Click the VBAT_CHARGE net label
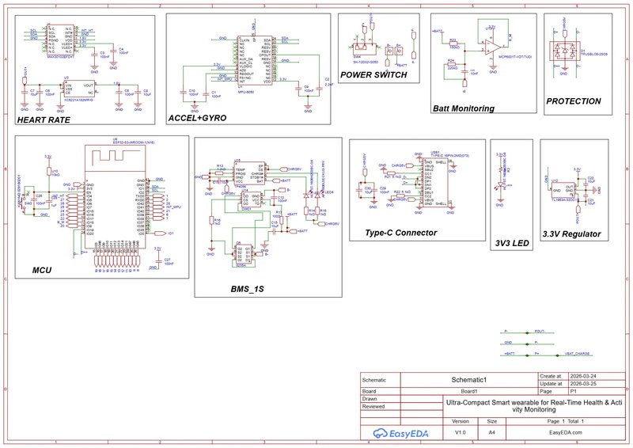 577,354
